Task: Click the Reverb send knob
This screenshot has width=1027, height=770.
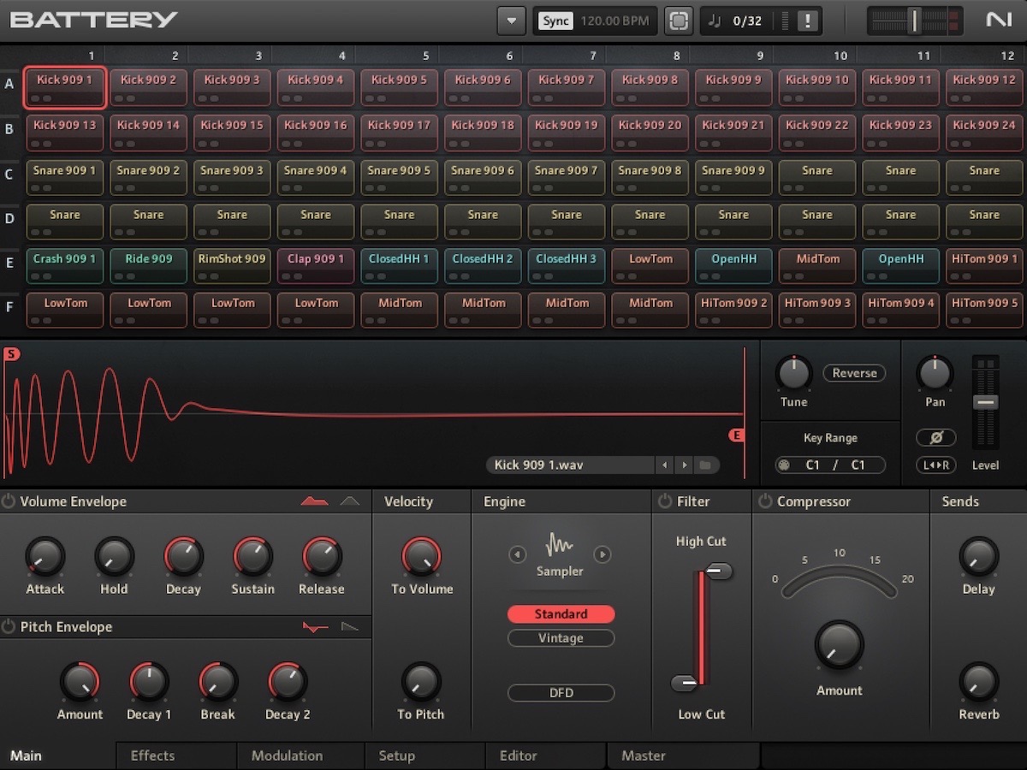Action: [x=979, y=682]
